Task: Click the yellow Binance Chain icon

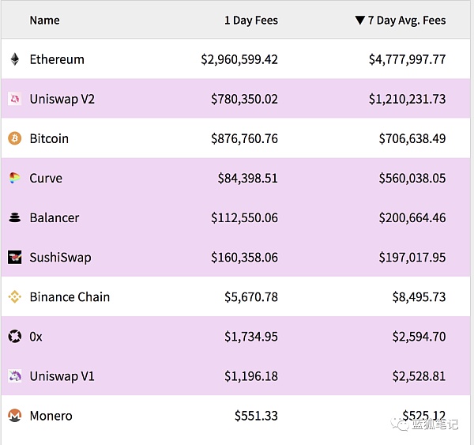Action: point(14,296)
